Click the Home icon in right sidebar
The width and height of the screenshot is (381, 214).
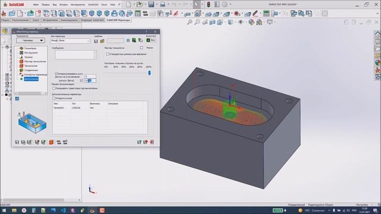point(377,34)
